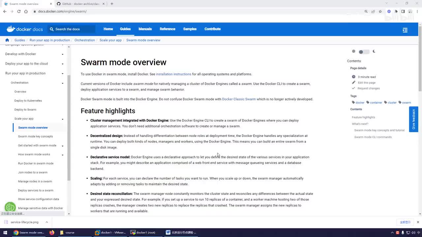Open Swarm mode CLI commands contents link
The height and width of the screenshot is (237, 422).
coord(373,137)
